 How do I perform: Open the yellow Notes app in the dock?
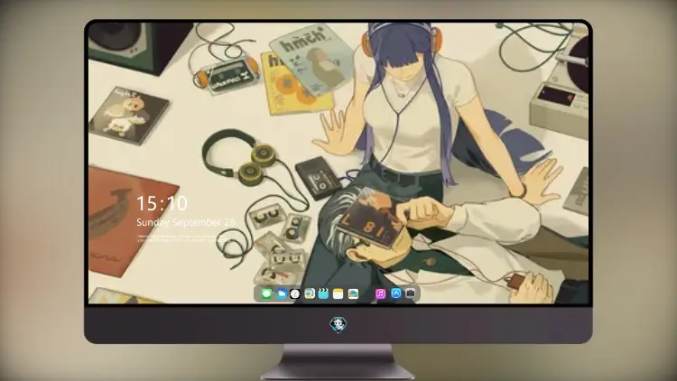pos(338,294)
